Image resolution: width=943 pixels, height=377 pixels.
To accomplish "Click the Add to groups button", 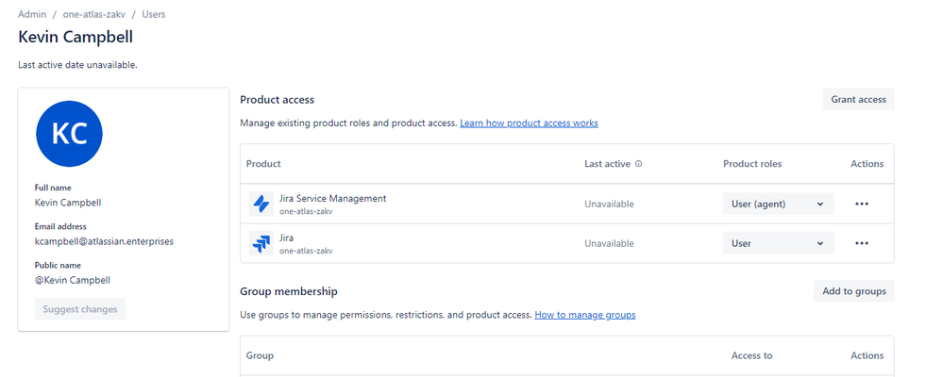I will [853, 291].
